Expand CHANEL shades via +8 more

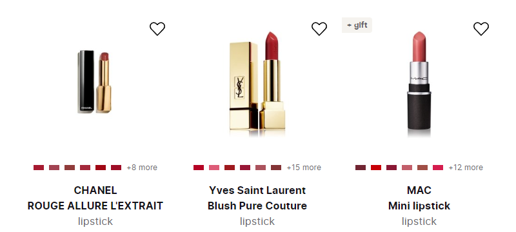pyautogui.click(x=142, y=168)
